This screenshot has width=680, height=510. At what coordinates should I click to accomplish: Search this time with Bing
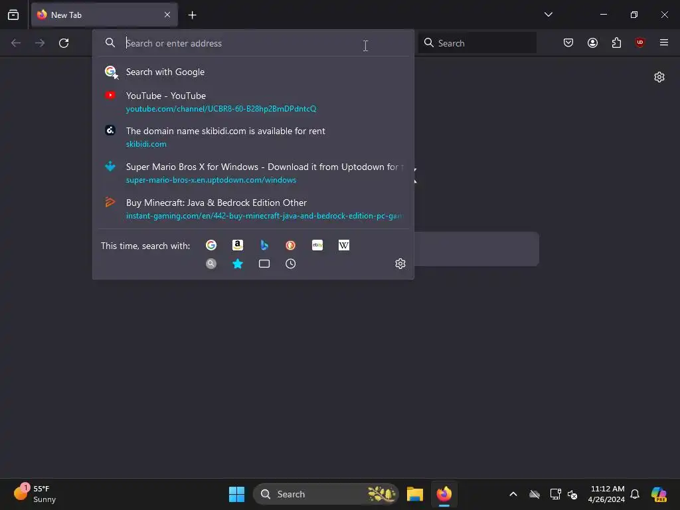[264, 246]
